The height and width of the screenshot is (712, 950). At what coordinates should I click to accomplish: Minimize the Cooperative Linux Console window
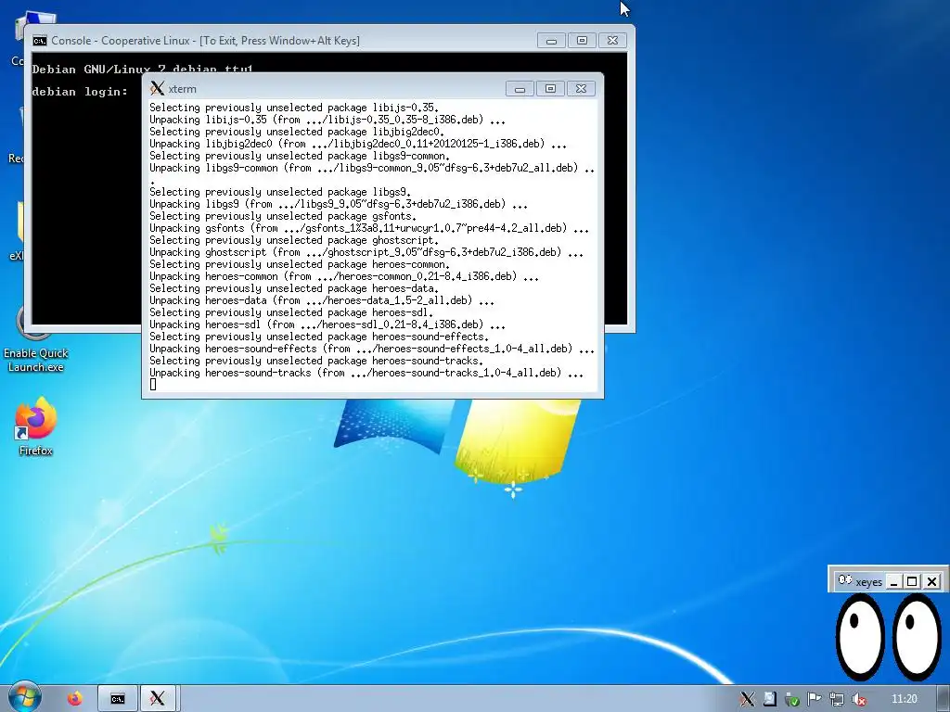551,41
